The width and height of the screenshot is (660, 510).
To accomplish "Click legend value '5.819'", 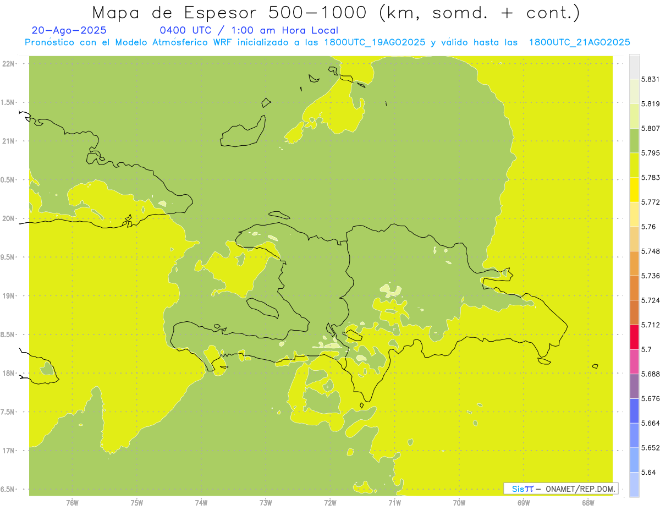I will click(x=650, y=104).
